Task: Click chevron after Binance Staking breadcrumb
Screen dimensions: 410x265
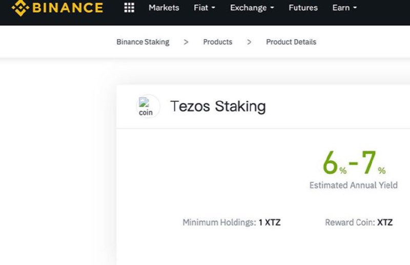Action: [186, 42]
